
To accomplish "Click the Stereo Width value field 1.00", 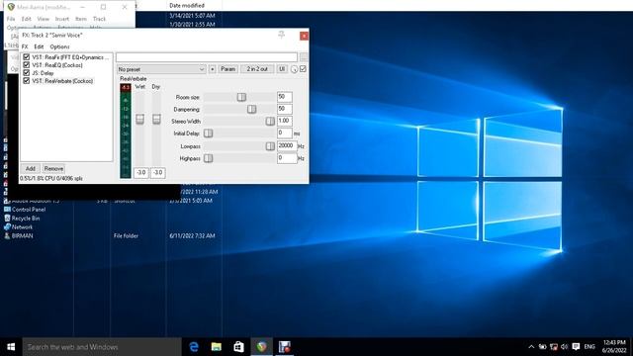I will pos(285,121).
